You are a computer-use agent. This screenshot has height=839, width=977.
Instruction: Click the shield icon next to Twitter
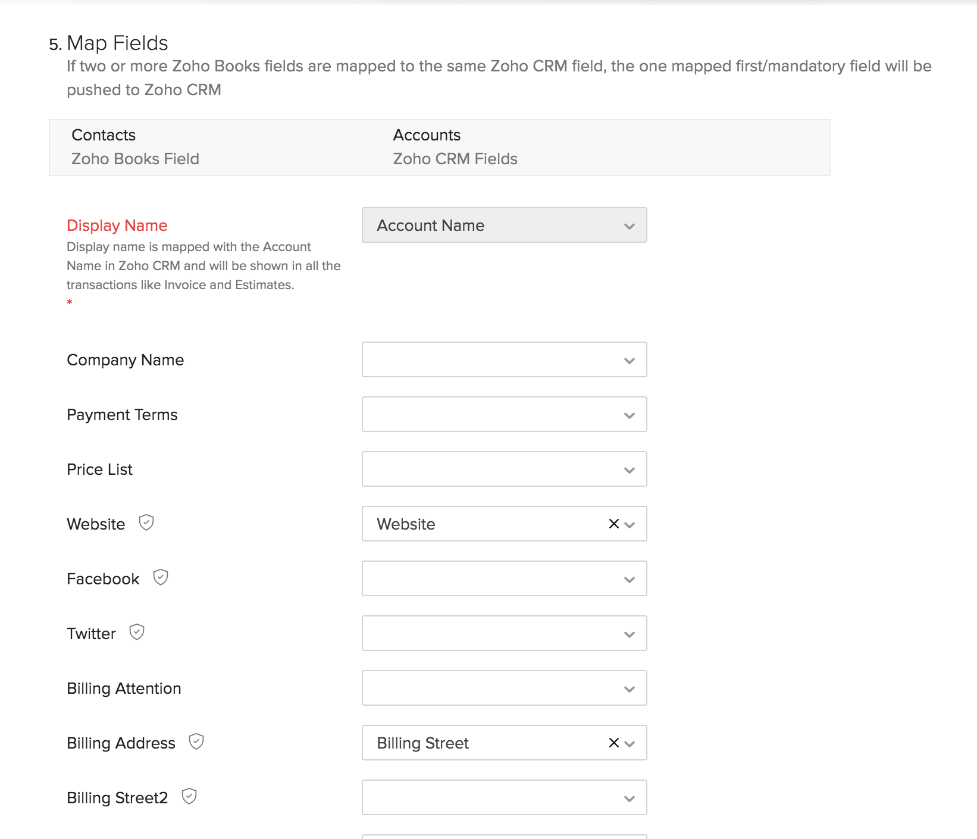(137, 632)
